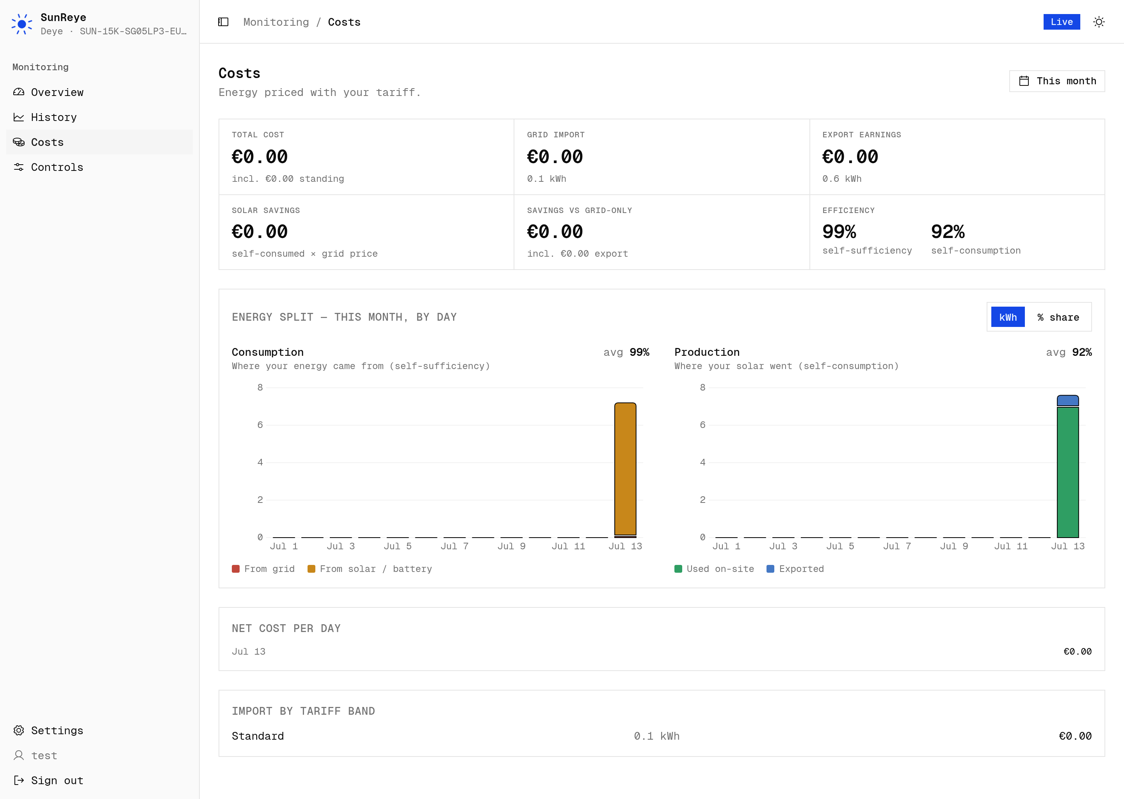1124x799 pixels.
Task: Click the Jul 13 net cost row
Action: [x=662, y=652]
